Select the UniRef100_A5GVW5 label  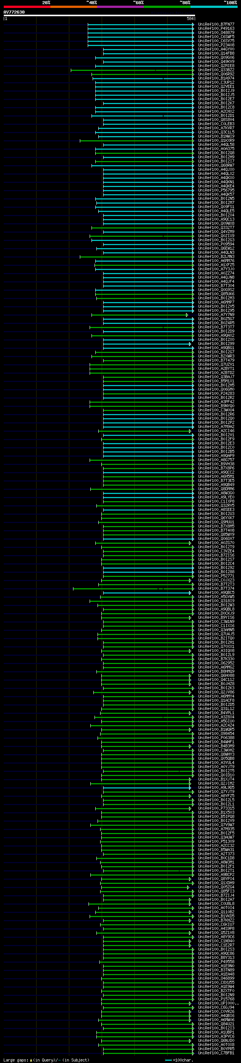(216, 597)
